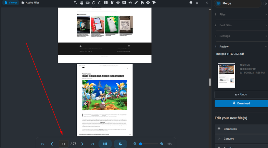The width and height of the screenshot is (268, 148).
Task: Click the convert arrows icon beside Convert
Action: tap(219, 139)
